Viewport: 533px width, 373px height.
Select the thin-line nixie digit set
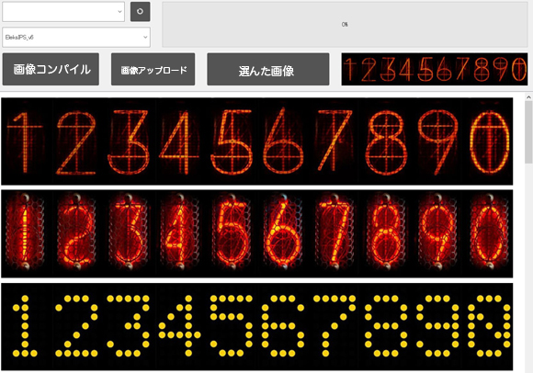point(257,141)
